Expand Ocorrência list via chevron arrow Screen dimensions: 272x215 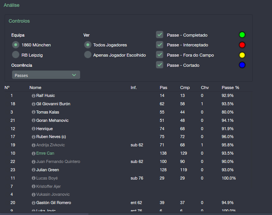(x=74, y=75)
